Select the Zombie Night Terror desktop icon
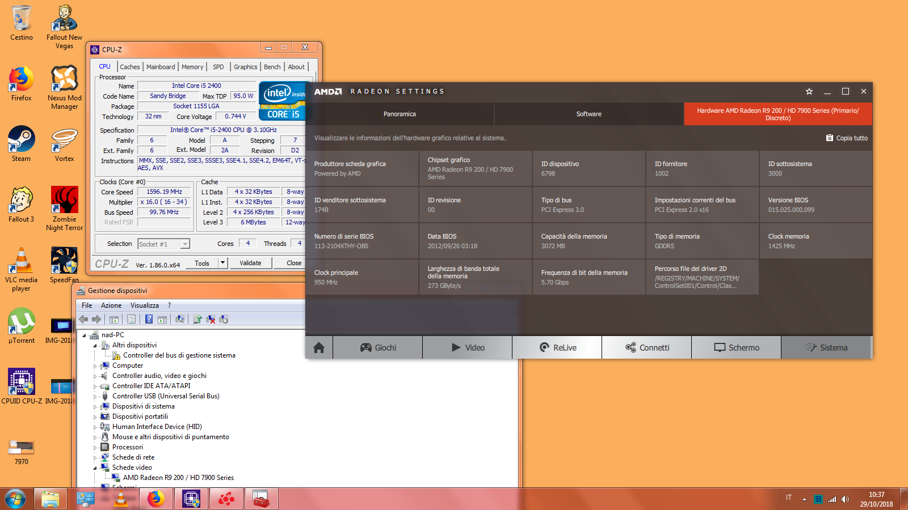Image resolution: width=908 pixels, height=510 pixels. (65, 209)
